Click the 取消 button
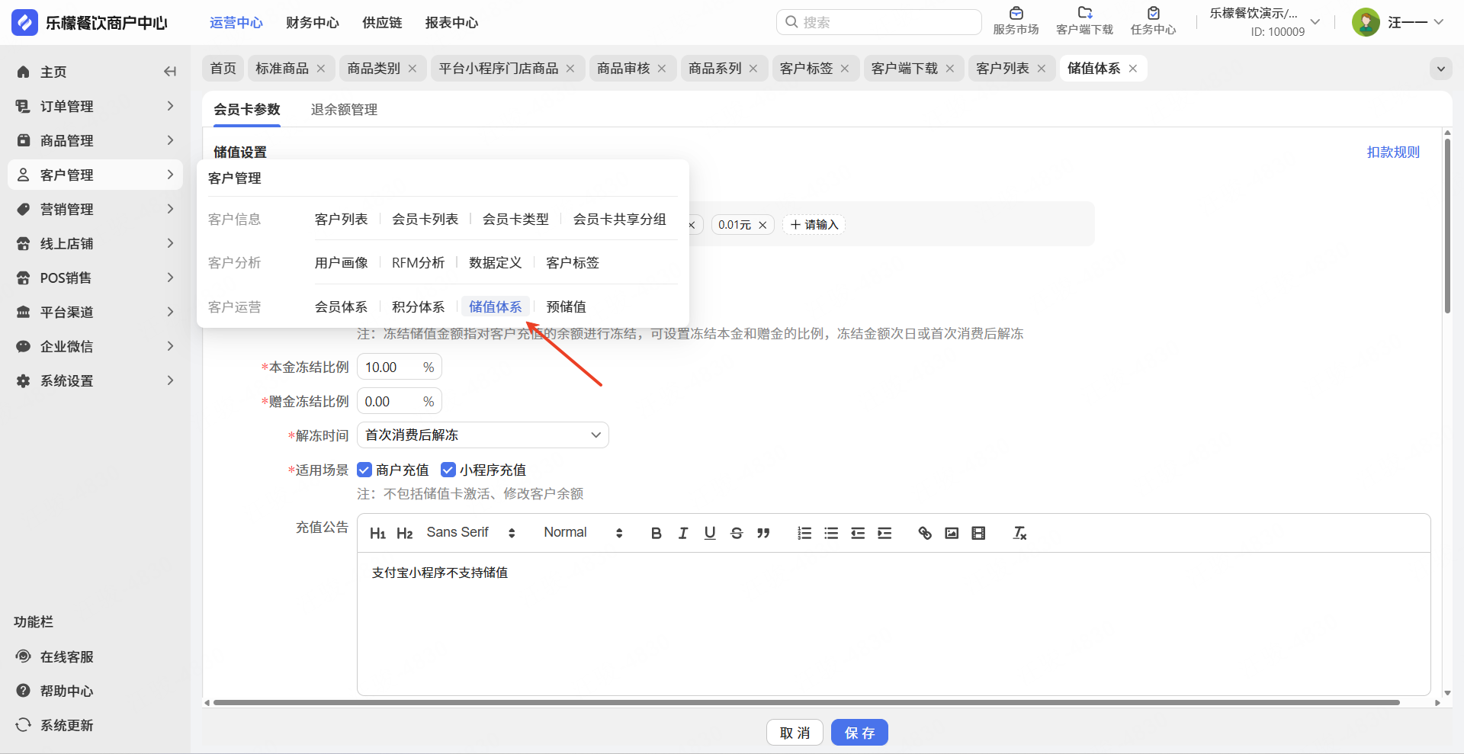1464x754 pixels. [795, 733]
